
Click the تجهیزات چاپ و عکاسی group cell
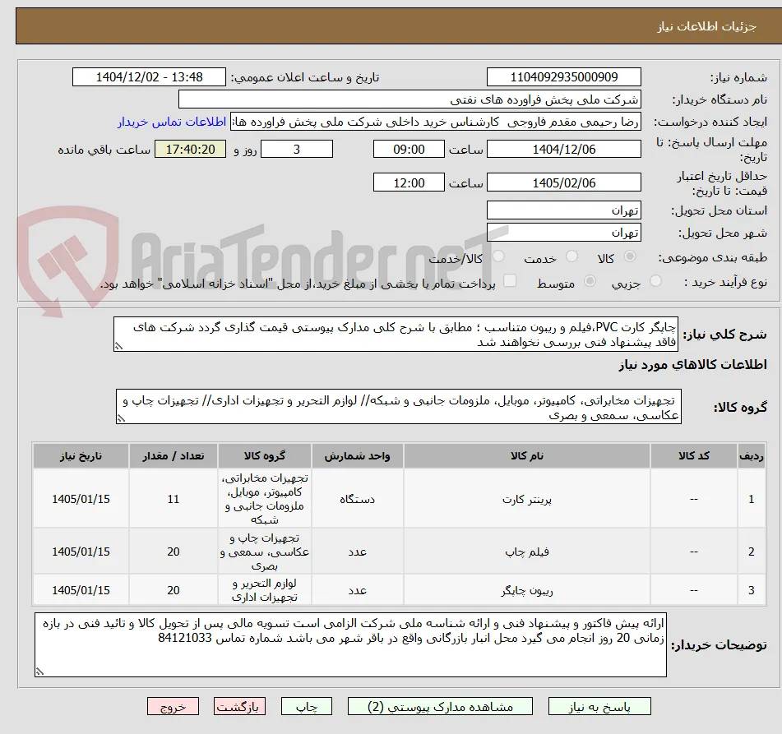pos(264,552)
